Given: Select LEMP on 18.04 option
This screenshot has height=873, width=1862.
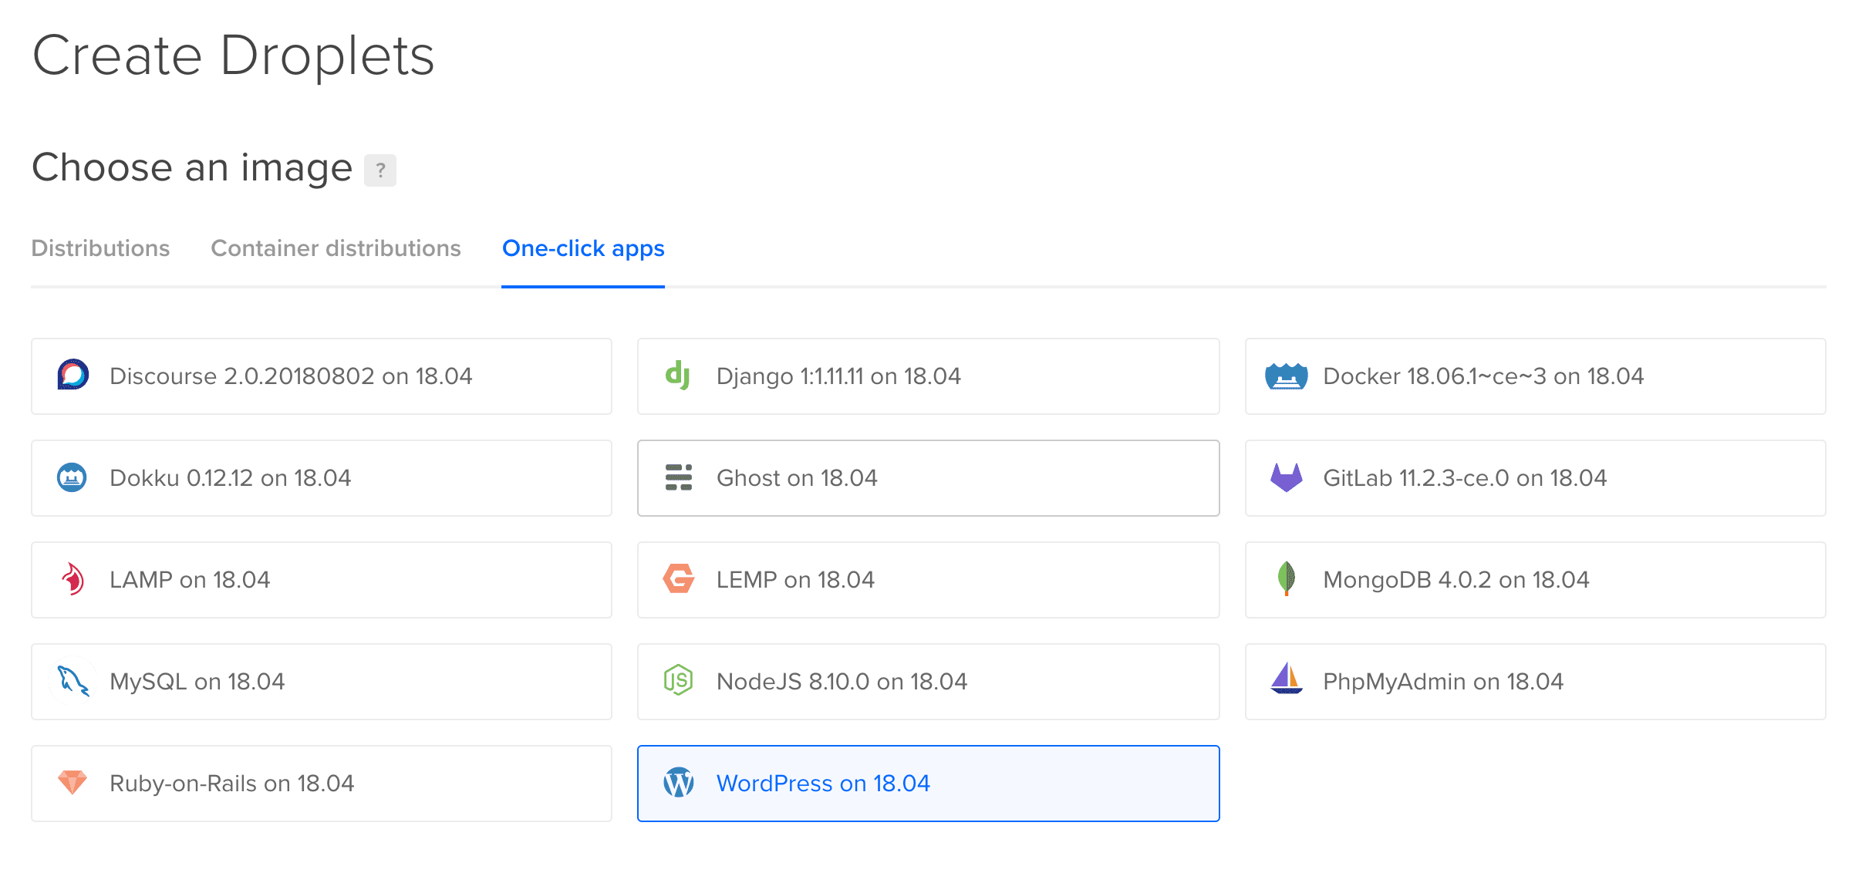Looking at the screenshot, I should pos(928,579).
